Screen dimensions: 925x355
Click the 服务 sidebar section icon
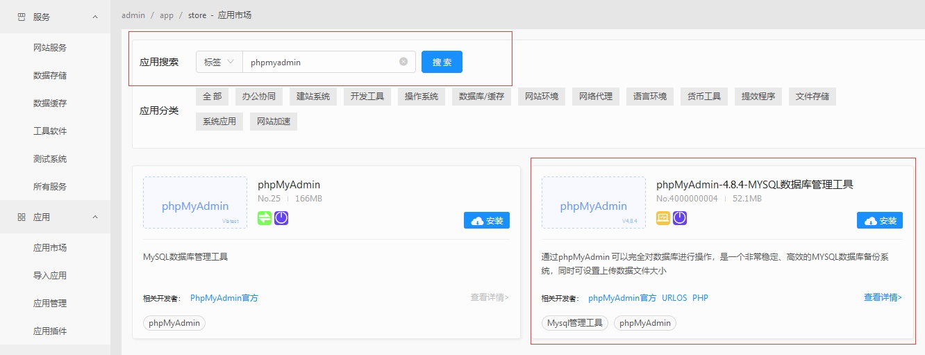coord(21,17)
